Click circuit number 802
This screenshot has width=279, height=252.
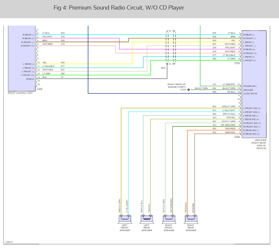tap(214, 129)
